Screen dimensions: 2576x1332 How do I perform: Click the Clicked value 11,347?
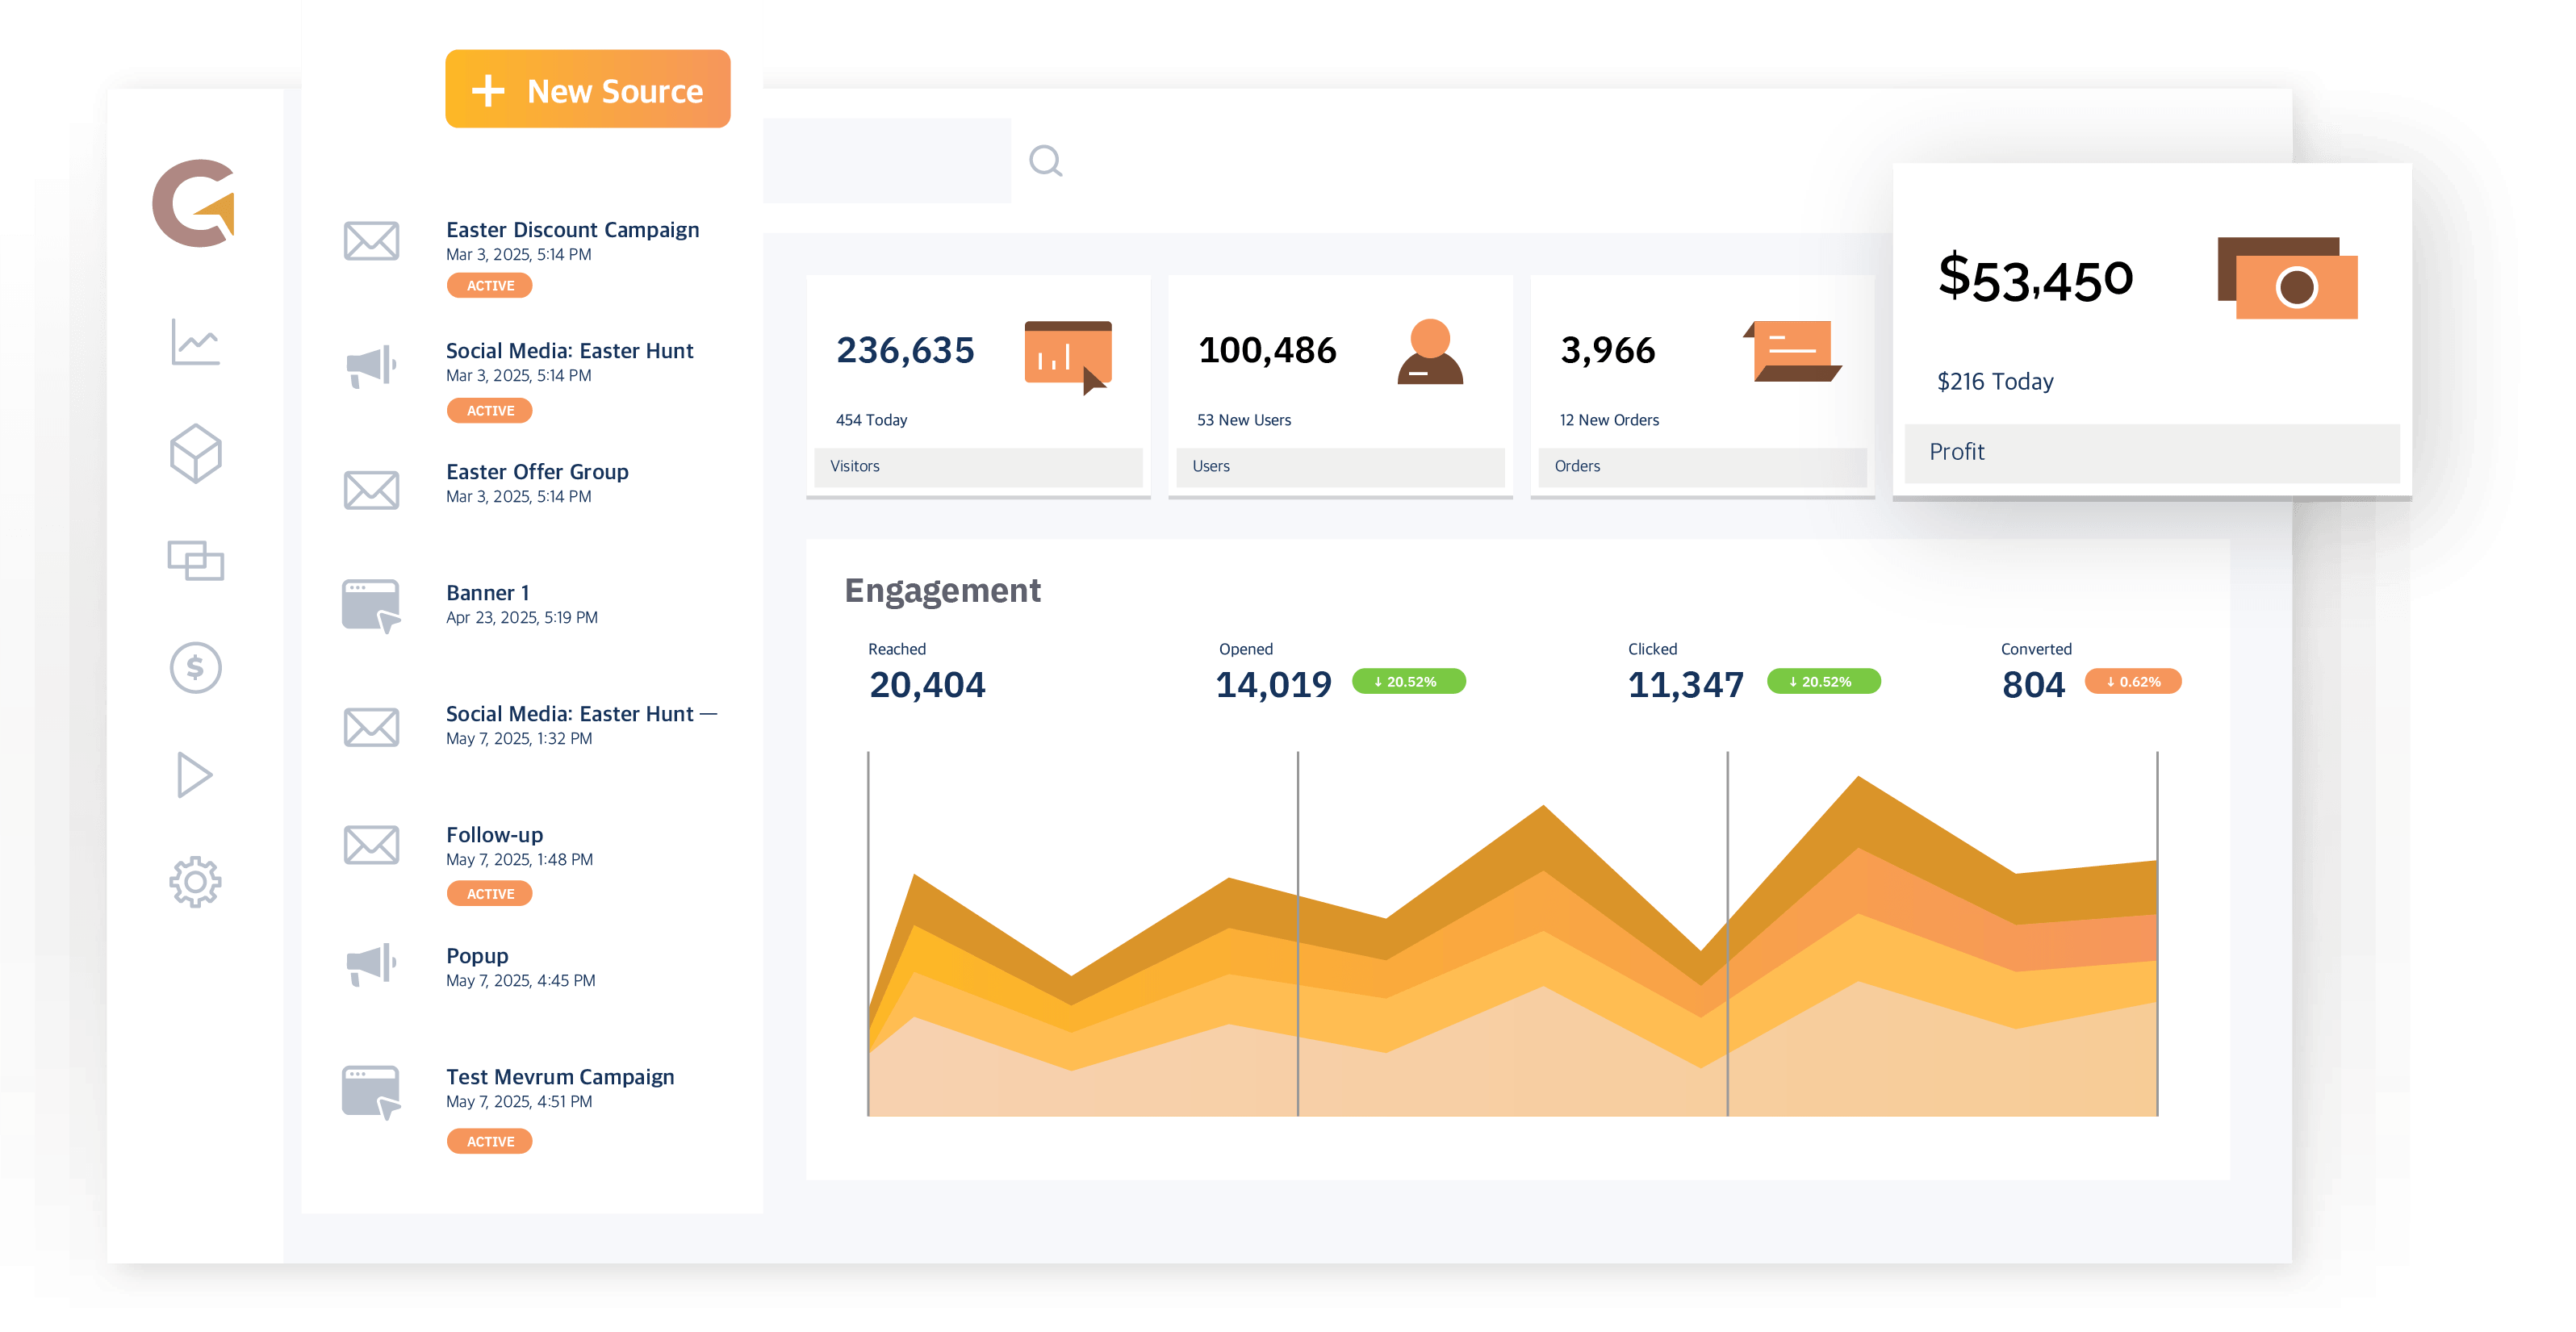(x=1686, y=685)
